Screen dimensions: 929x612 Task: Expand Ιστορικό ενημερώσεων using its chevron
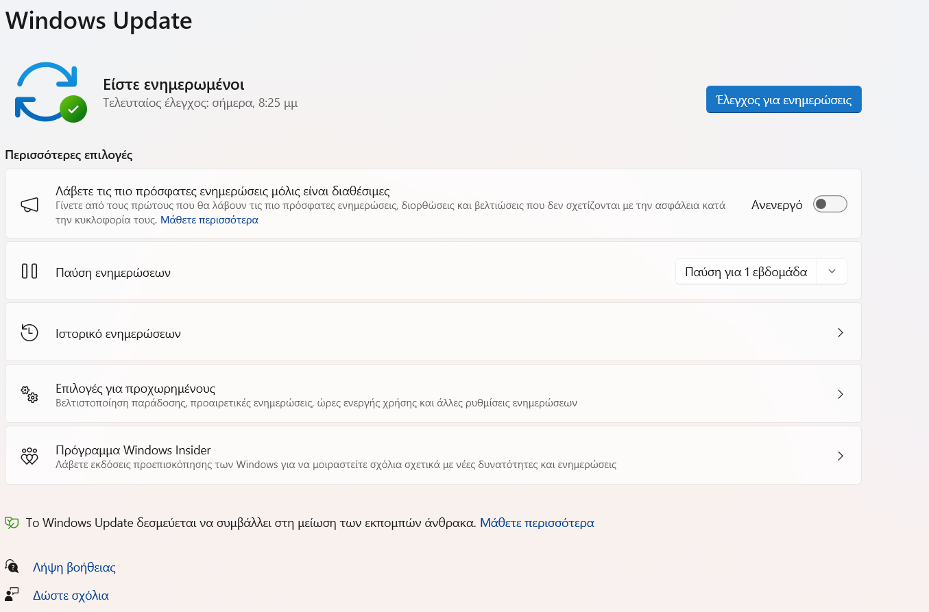click(841, 332)
